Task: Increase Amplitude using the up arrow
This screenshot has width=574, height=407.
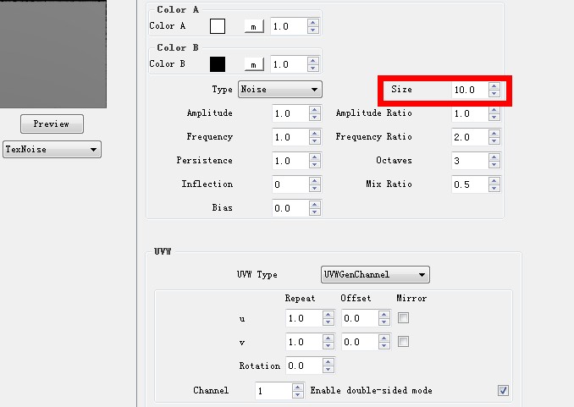Action: pyautogui.click(x=315, y=110)
